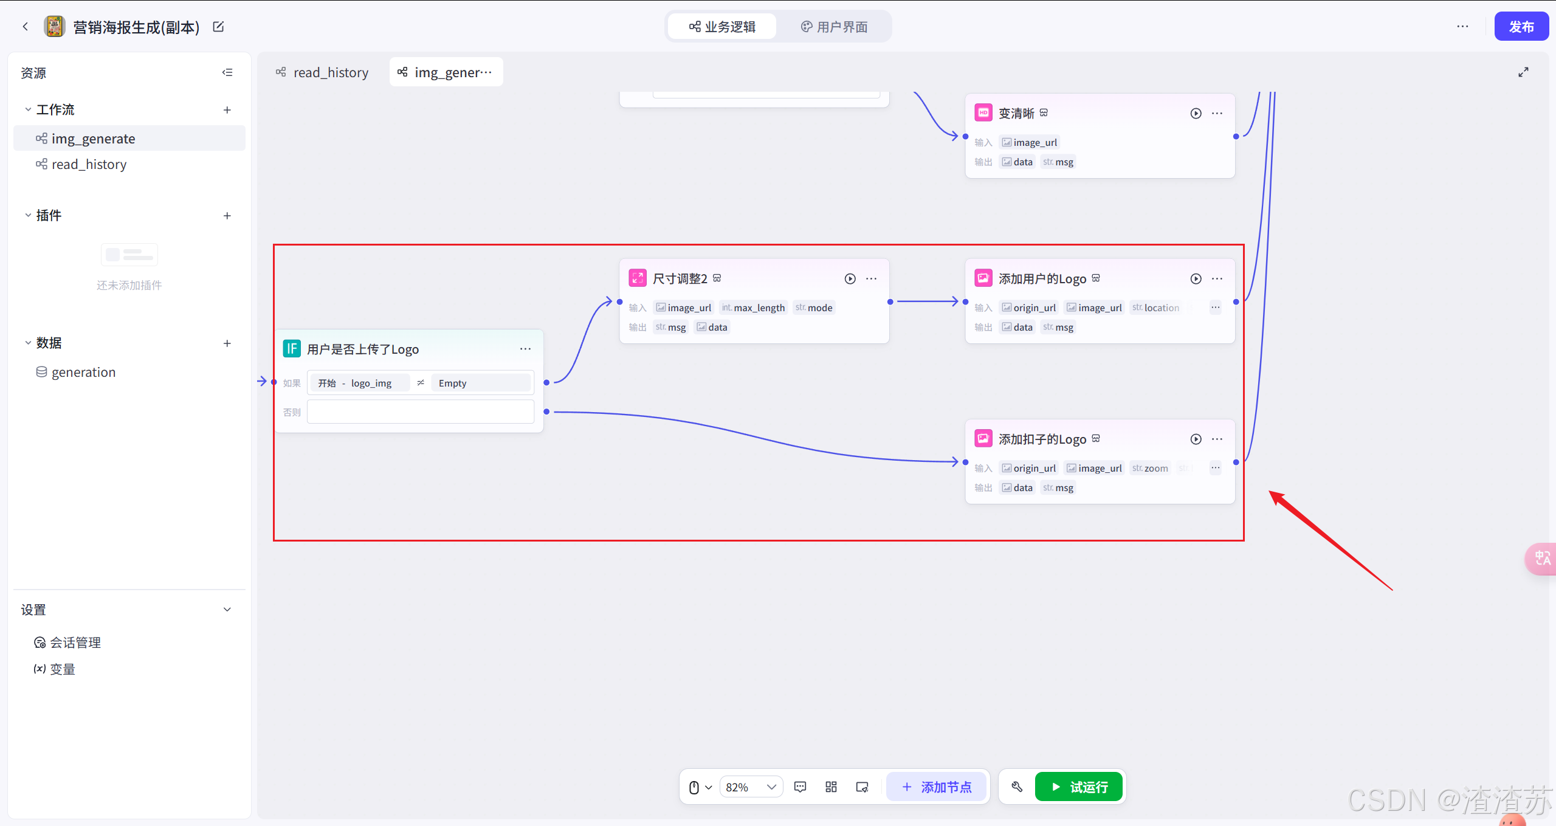Click the fullscreen canvas icon
Viewport: 1556px width, 826px height.
[x=1523, y=72]
